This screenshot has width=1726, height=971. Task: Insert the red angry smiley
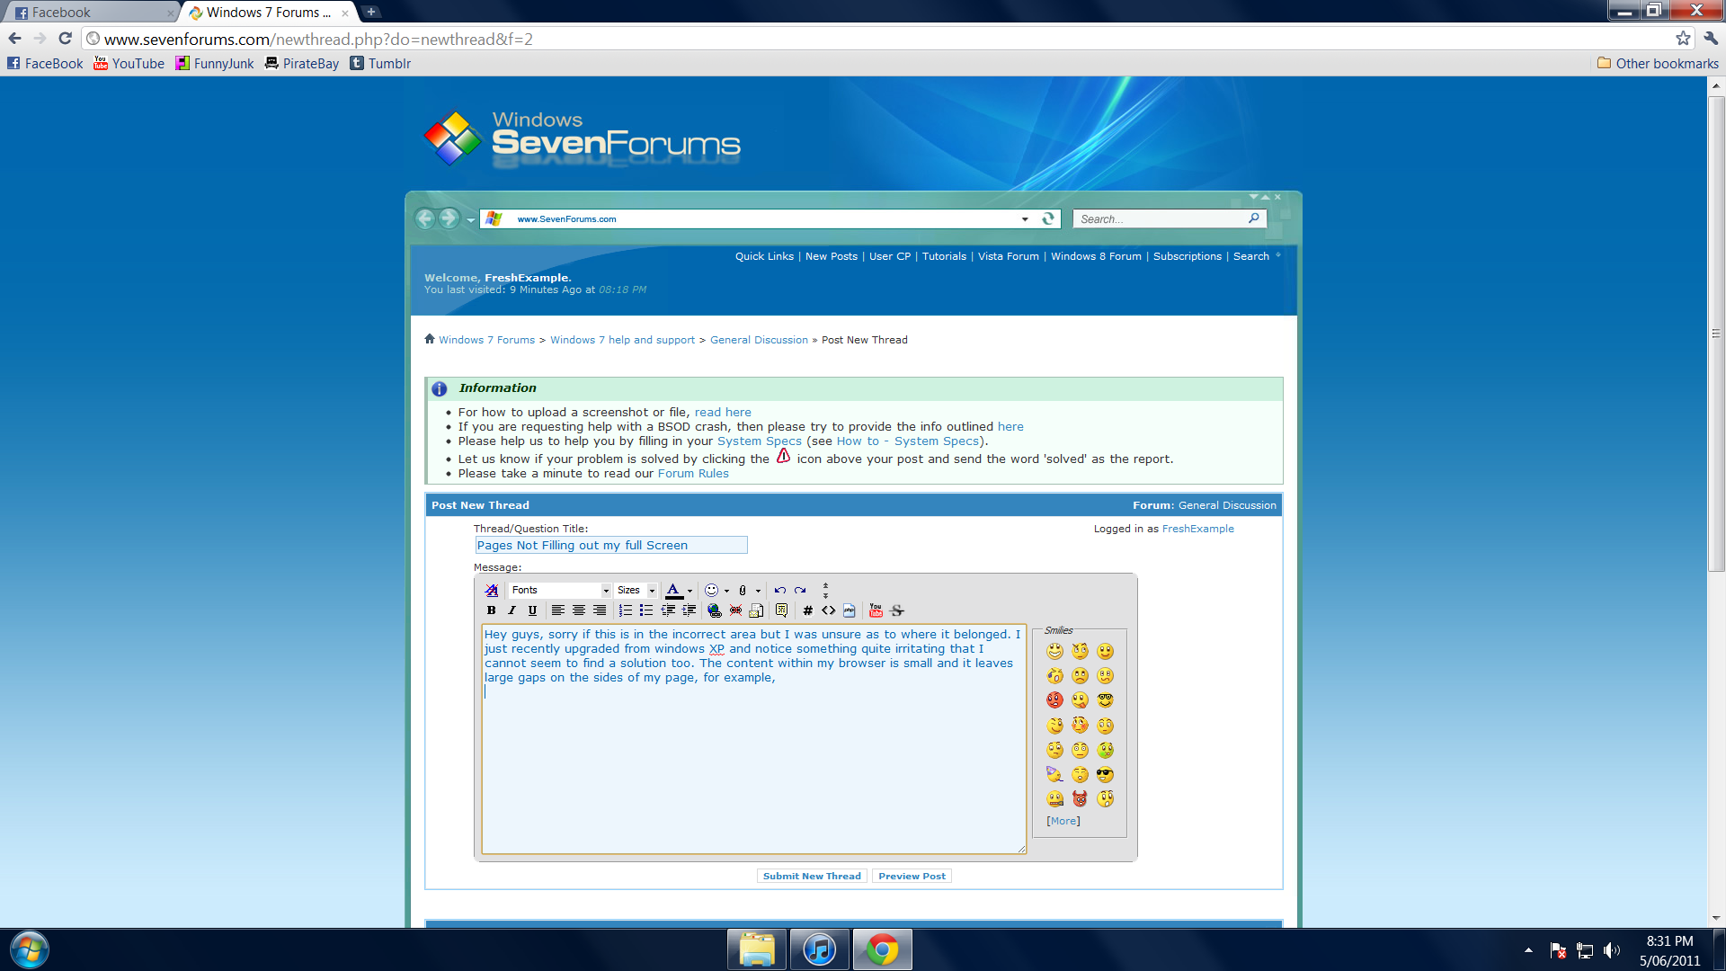click(1054, 700)
